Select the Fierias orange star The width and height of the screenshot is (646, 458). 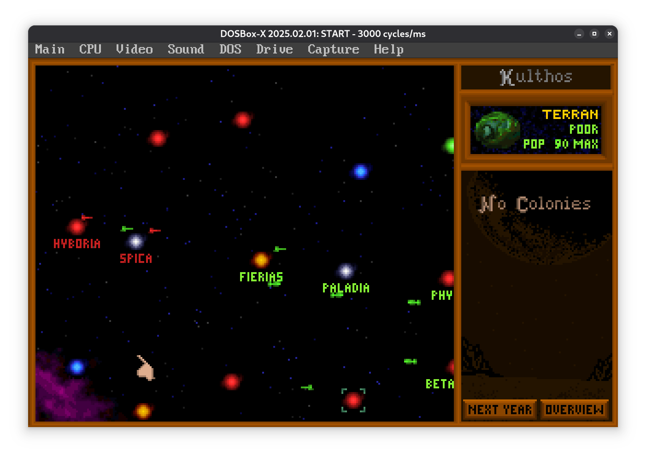point(261,260)
